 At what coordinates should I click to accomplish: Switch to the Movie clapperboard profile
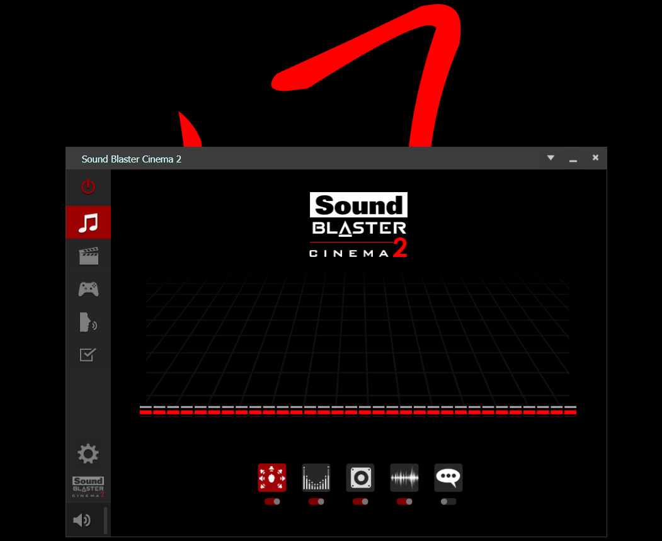click(88, 256)
